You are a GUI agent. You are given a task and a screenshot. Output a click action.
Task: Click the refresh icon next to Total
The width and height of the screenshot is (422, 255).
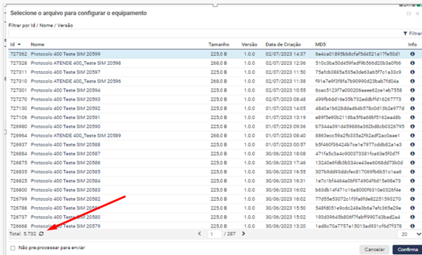click(41, 234)
